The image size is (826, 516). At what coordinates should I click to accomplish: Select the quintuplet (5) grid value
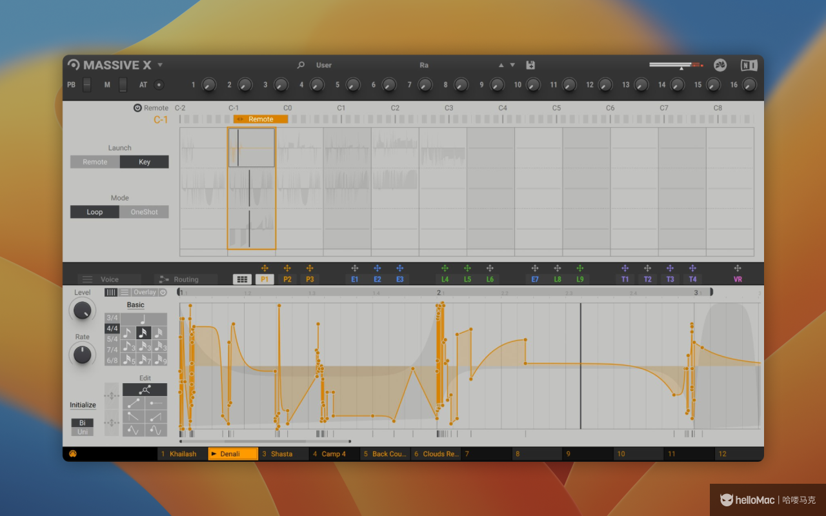click(x=128, y=360)
